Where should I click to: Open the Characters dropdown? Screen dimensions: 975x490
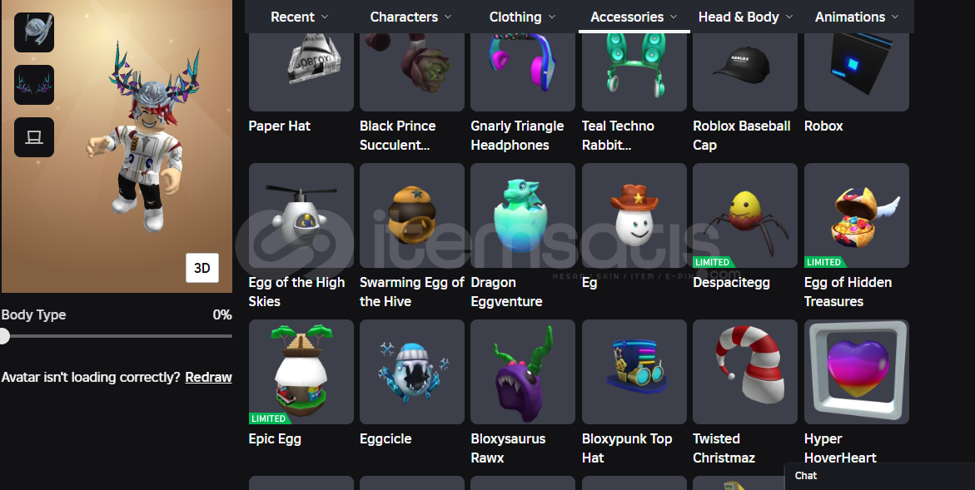[x=410, y=17]
